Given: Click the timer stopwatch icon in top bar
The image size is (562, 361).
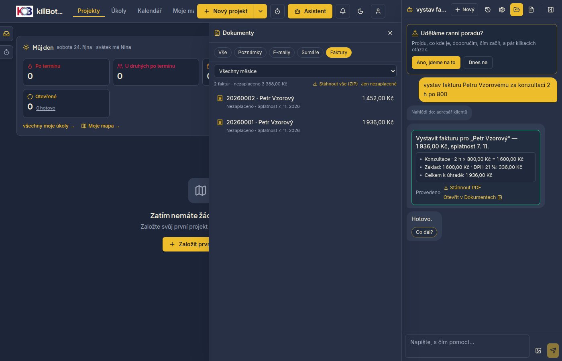Looking at the screenshot, I should pyautogui.click(x=277, y=11).
